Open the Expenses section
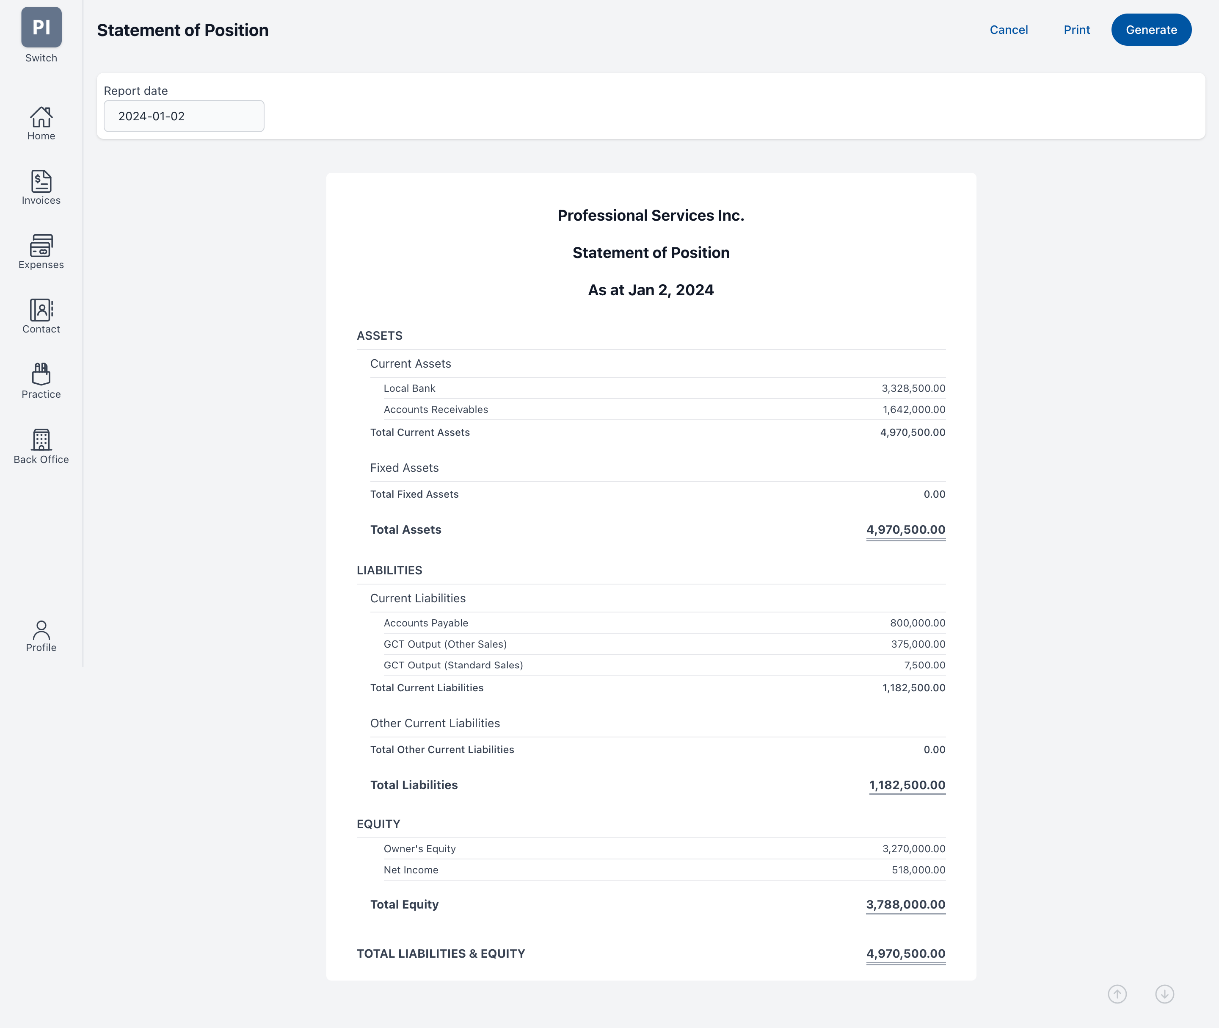 click(41, 252)
